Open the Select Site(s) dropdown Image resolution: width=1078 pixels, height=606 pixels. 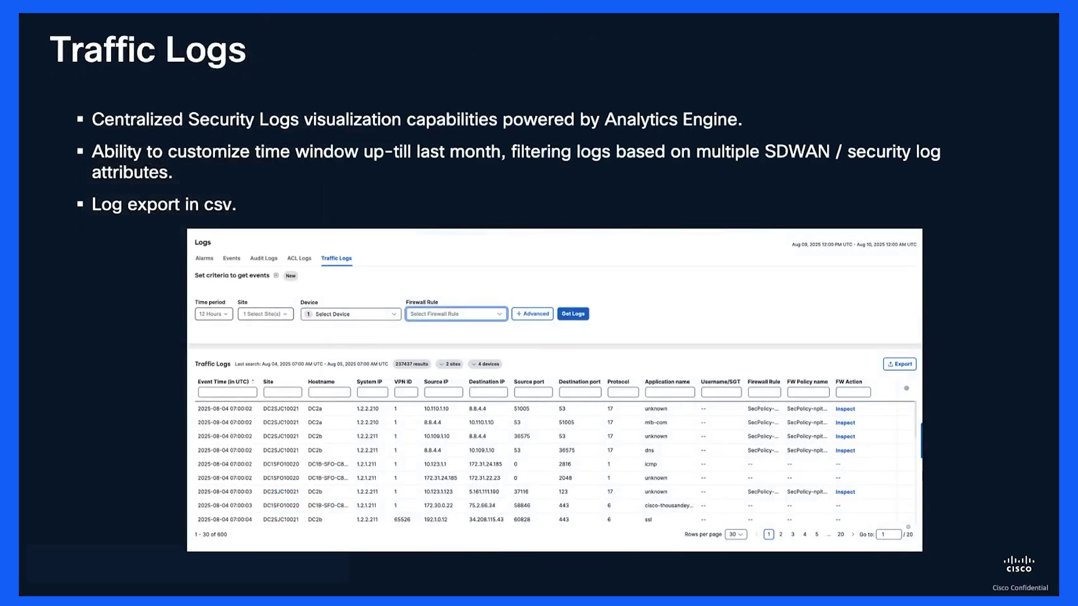pos(266,314)
